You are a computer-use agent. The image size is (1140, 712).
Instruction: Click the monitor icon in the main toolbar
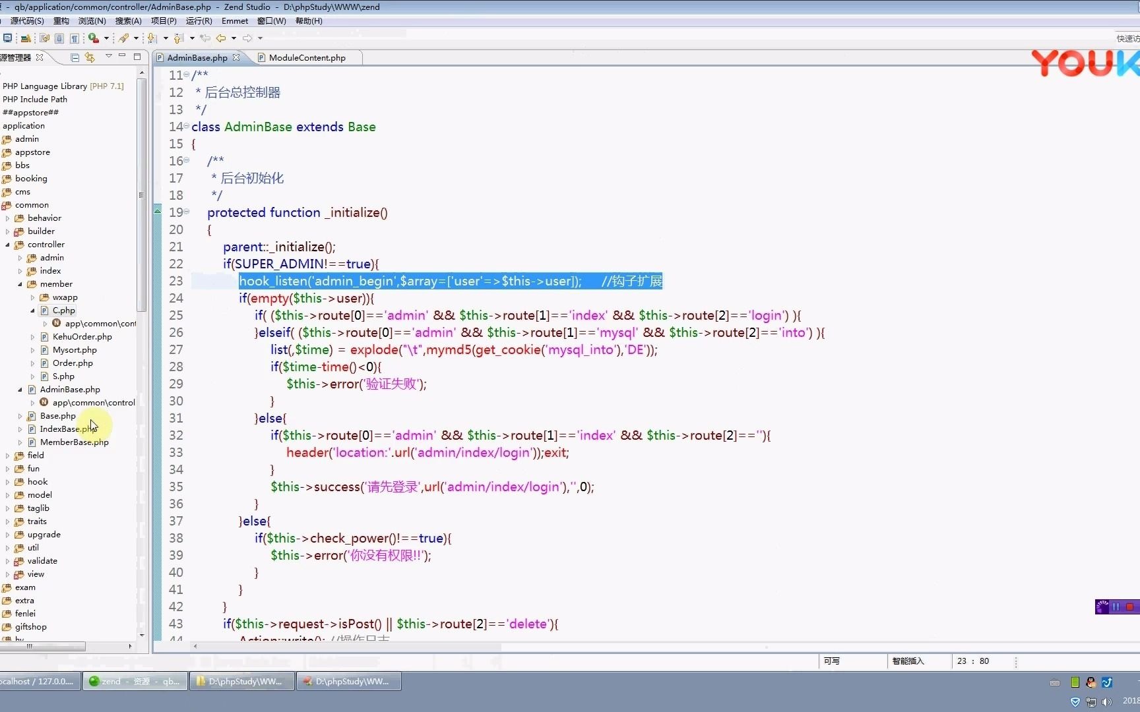tap(7, 38)
